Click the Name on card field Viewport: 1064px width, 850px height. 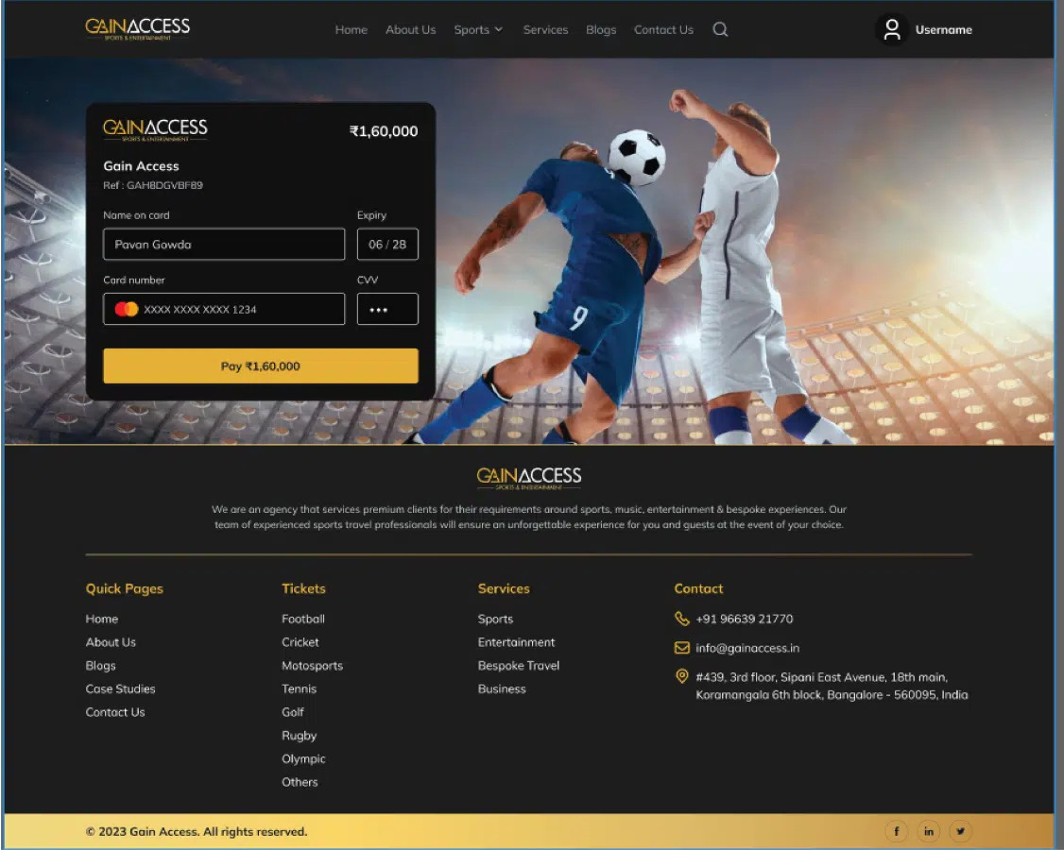tap(224, 245)
